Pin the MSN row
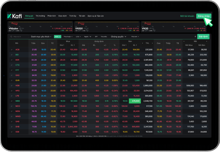The image size is (220, 152). coord(12,111)
